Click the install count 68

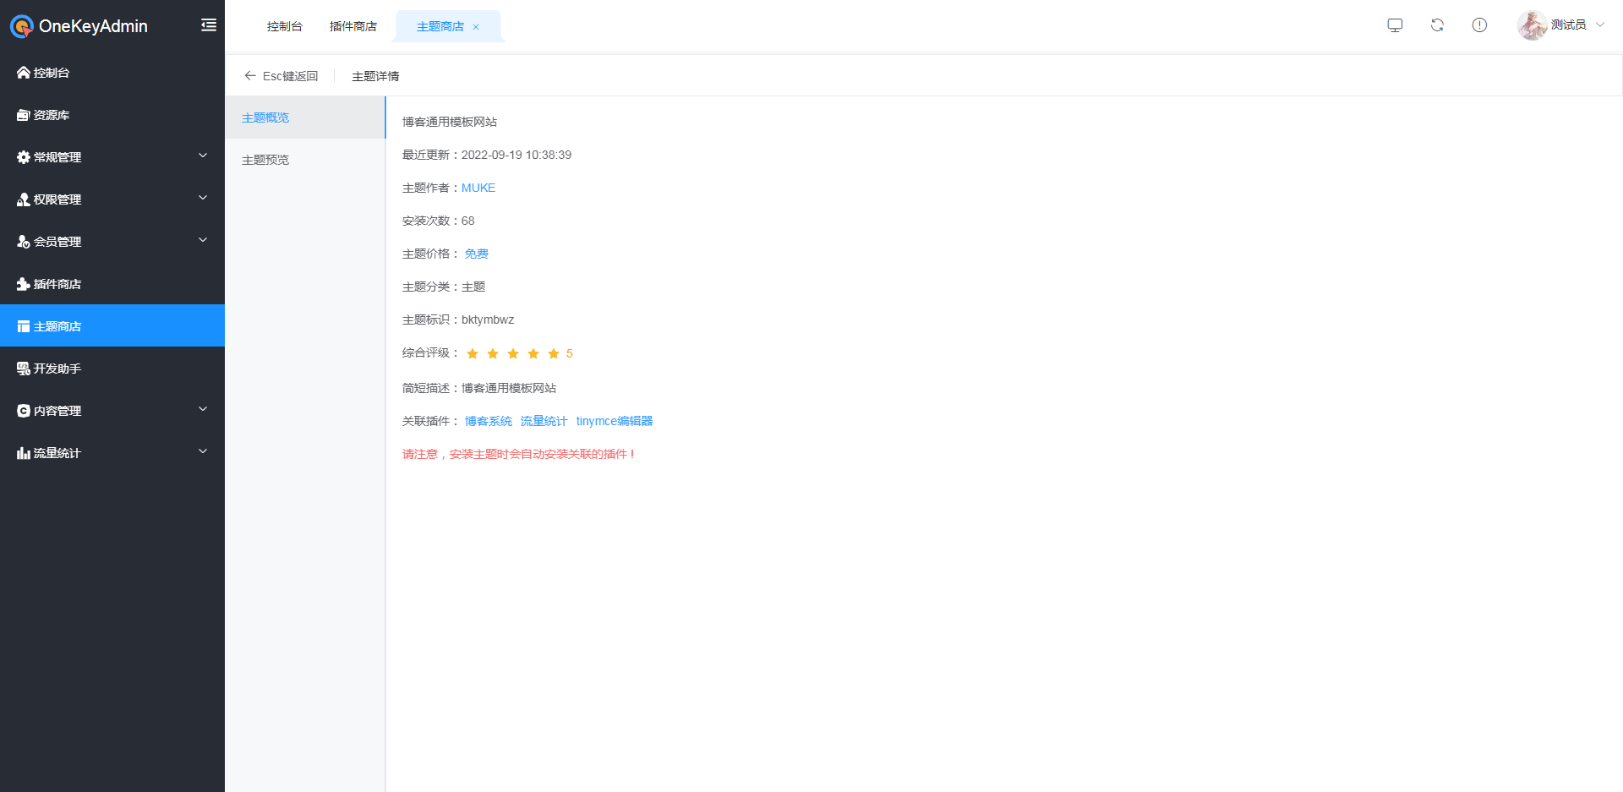pos(468,221)
